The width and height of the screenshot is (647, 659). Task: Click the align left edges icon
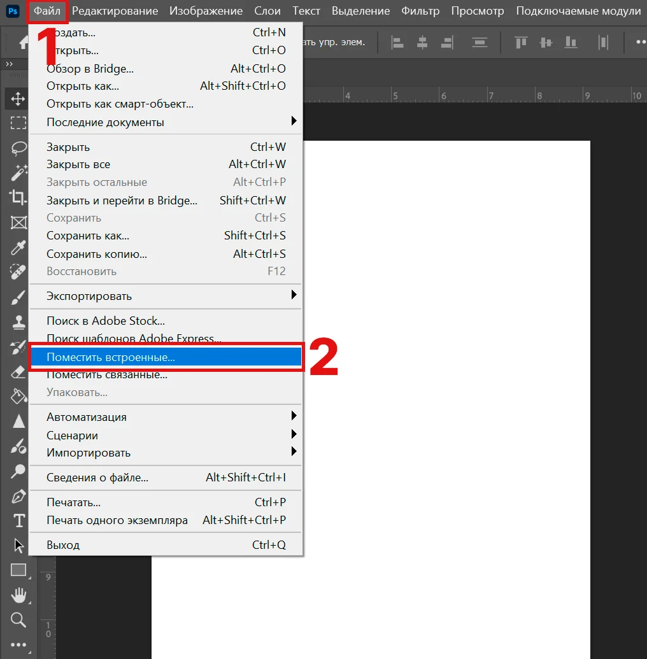397,43
